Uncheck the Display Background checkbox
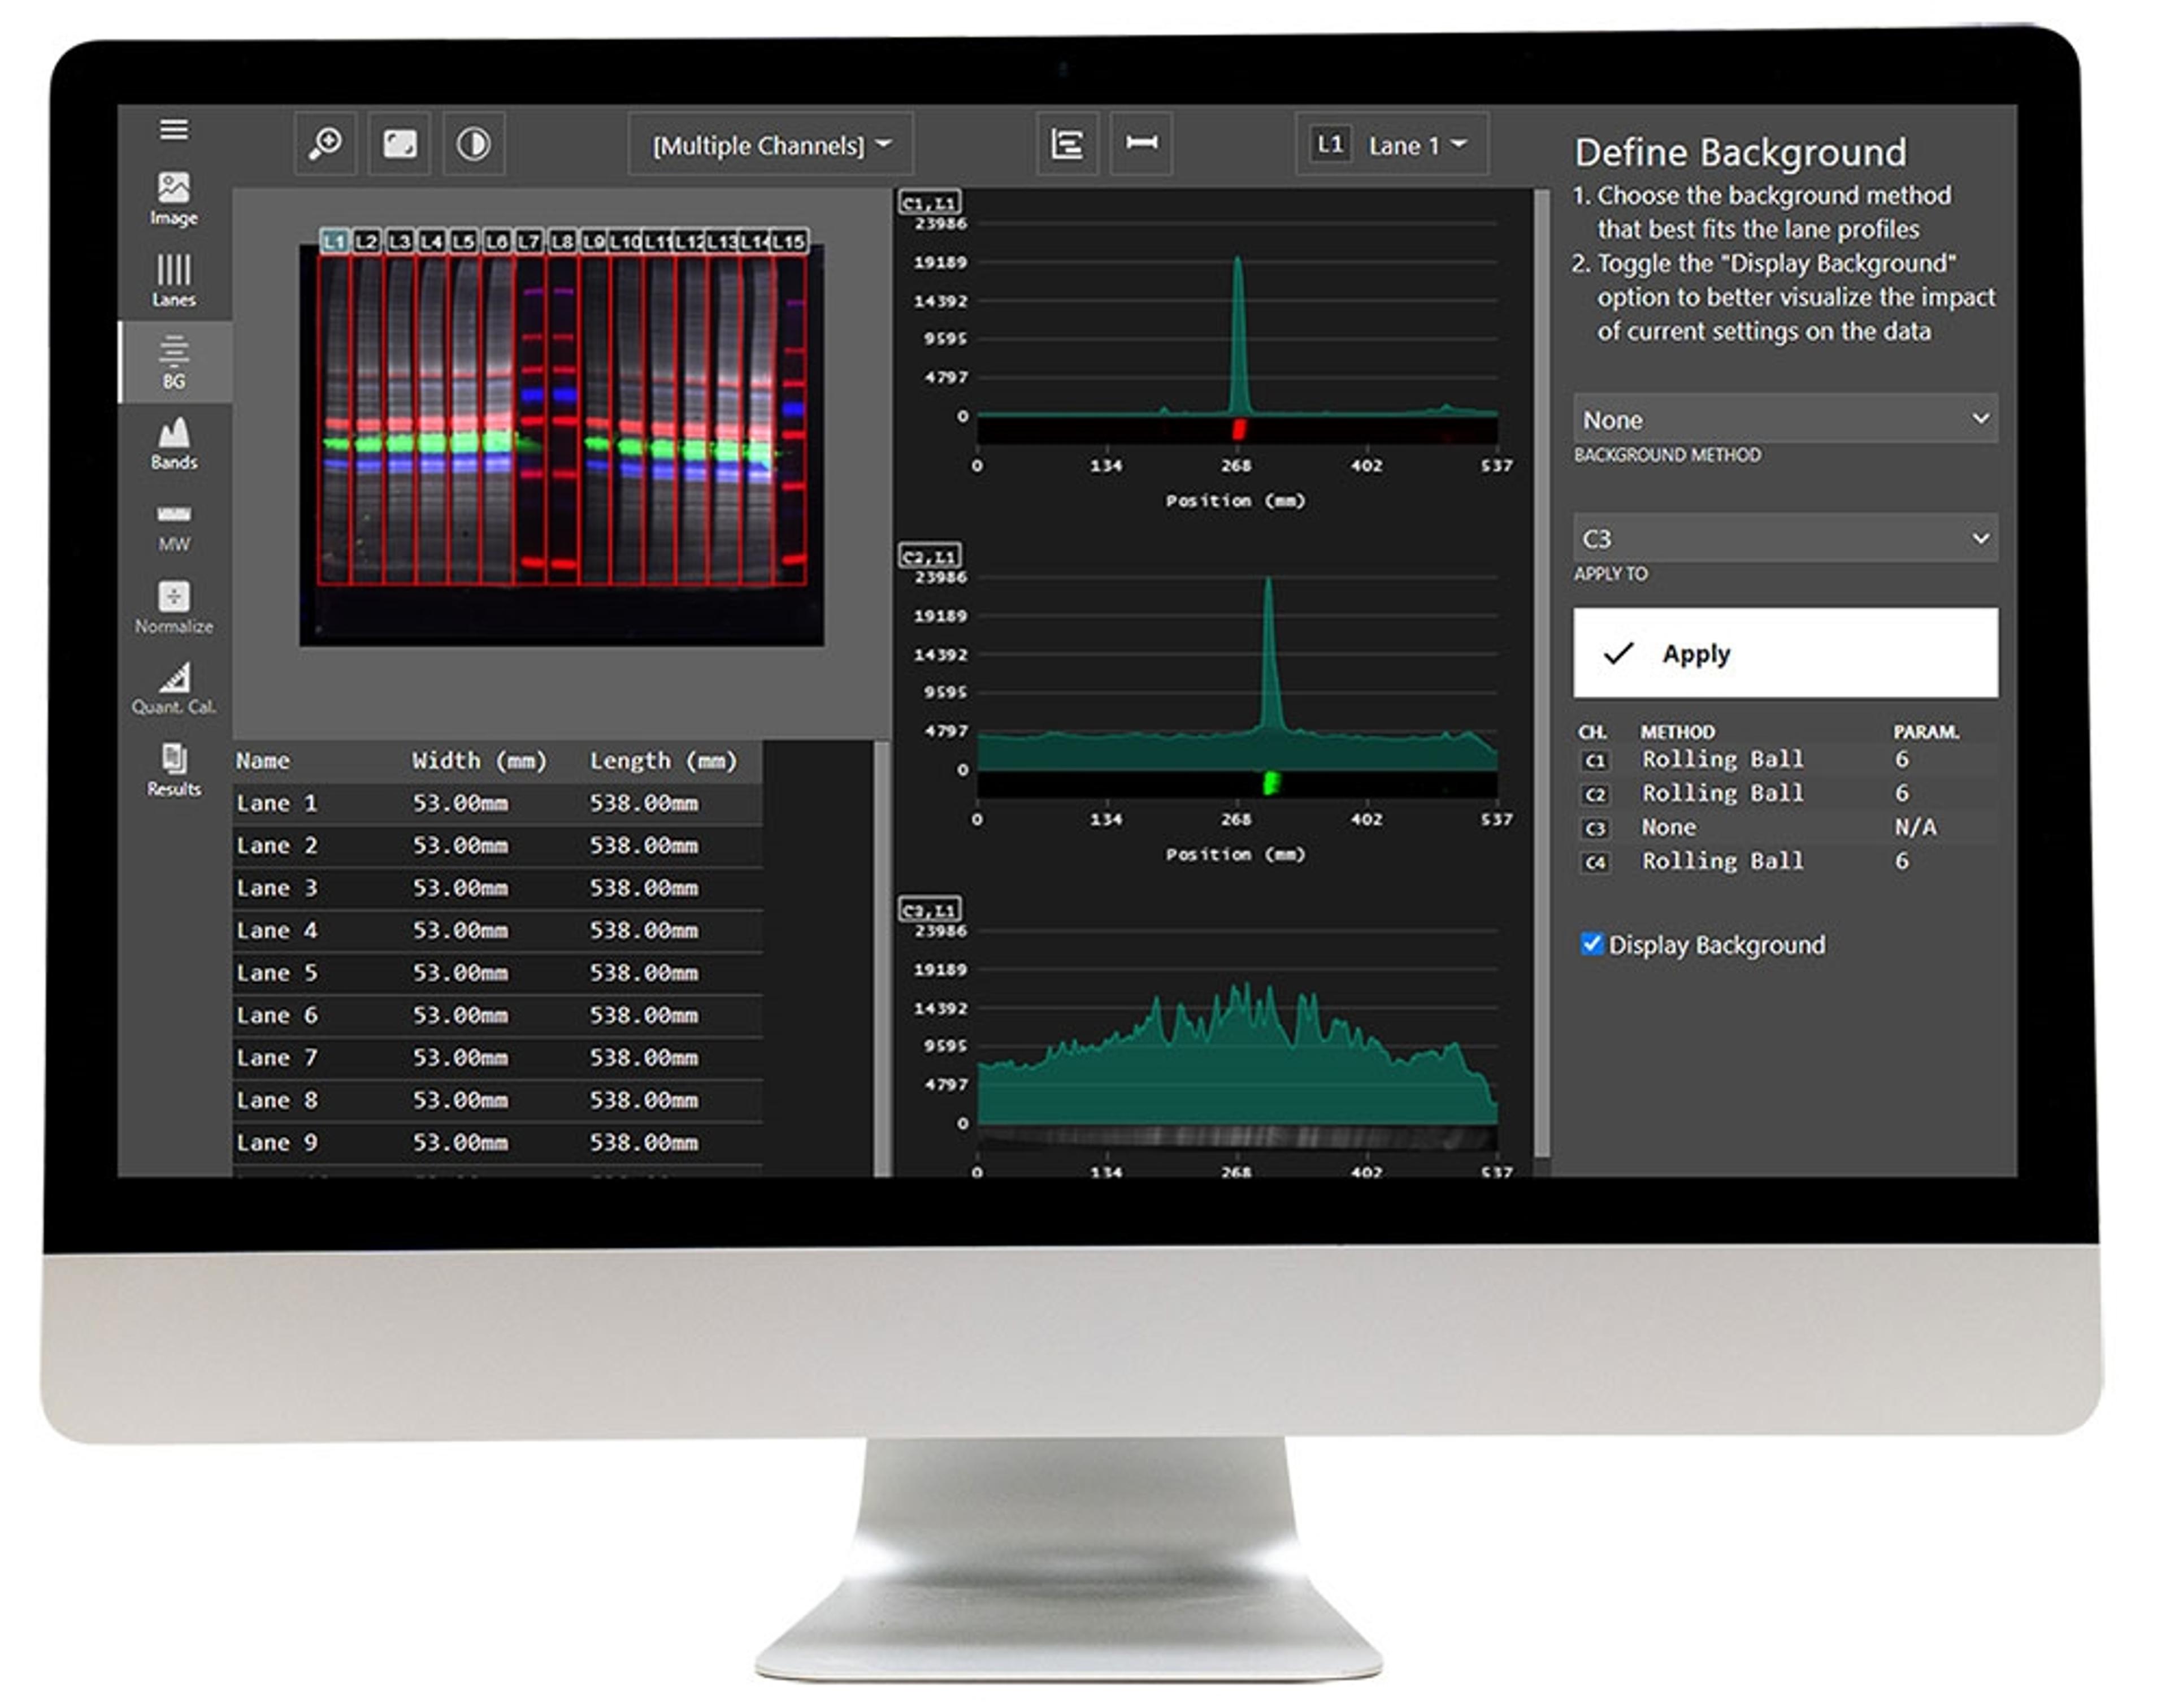Screen dimensions: 2170x1708 1591,944
